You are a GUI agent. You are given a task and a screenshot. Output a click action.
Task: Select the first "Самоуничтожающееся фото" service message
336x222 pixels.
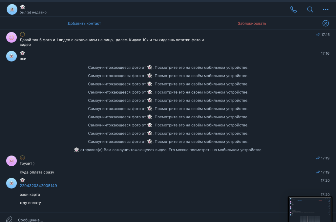coord(168,67)
